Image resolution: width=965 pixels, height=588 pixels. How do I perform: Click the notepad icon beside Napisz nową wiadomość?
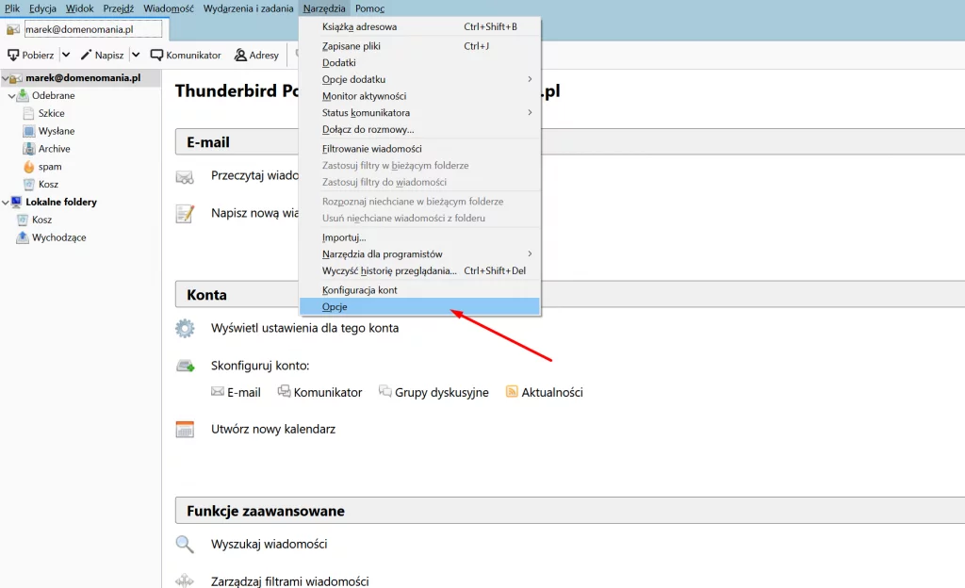[x=185, y=213]
